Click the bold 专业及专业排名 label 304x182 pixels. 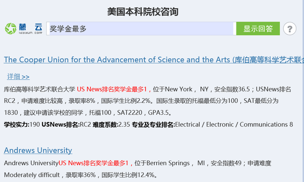coord(153,125)
